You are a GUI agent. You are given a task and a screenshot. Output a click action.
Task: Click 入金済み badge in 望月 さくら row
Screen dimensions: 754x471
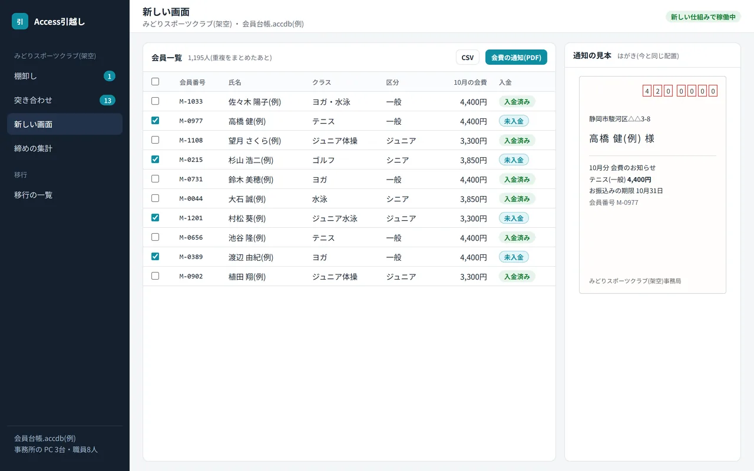coord(517,140)
